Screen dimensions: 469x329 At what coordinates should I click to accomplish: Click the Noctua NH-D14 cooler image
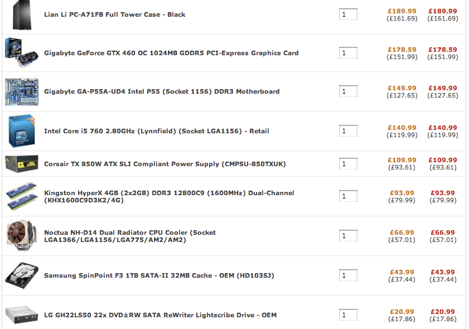22,236
